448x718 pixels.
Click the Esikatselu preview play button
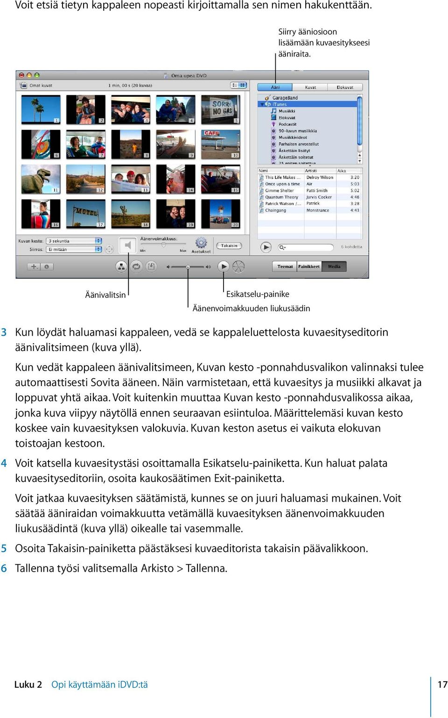224,266
